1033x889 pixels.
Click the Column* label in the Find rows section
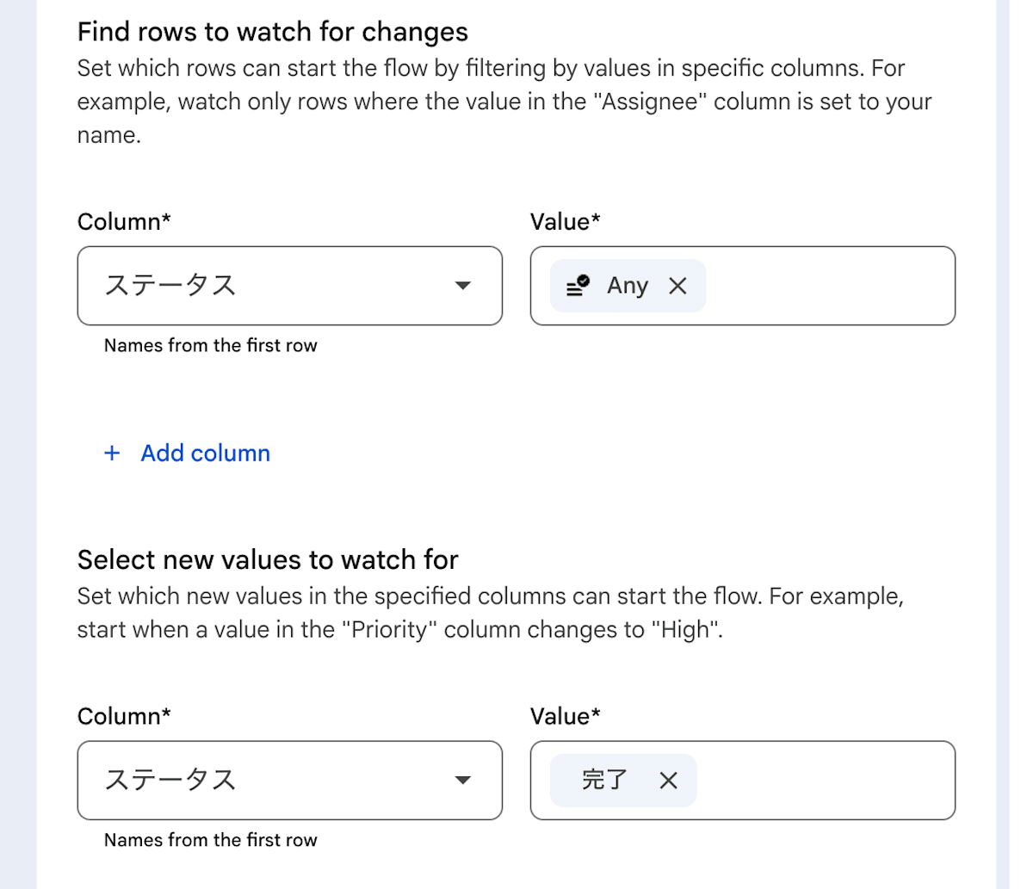point(124,221)
